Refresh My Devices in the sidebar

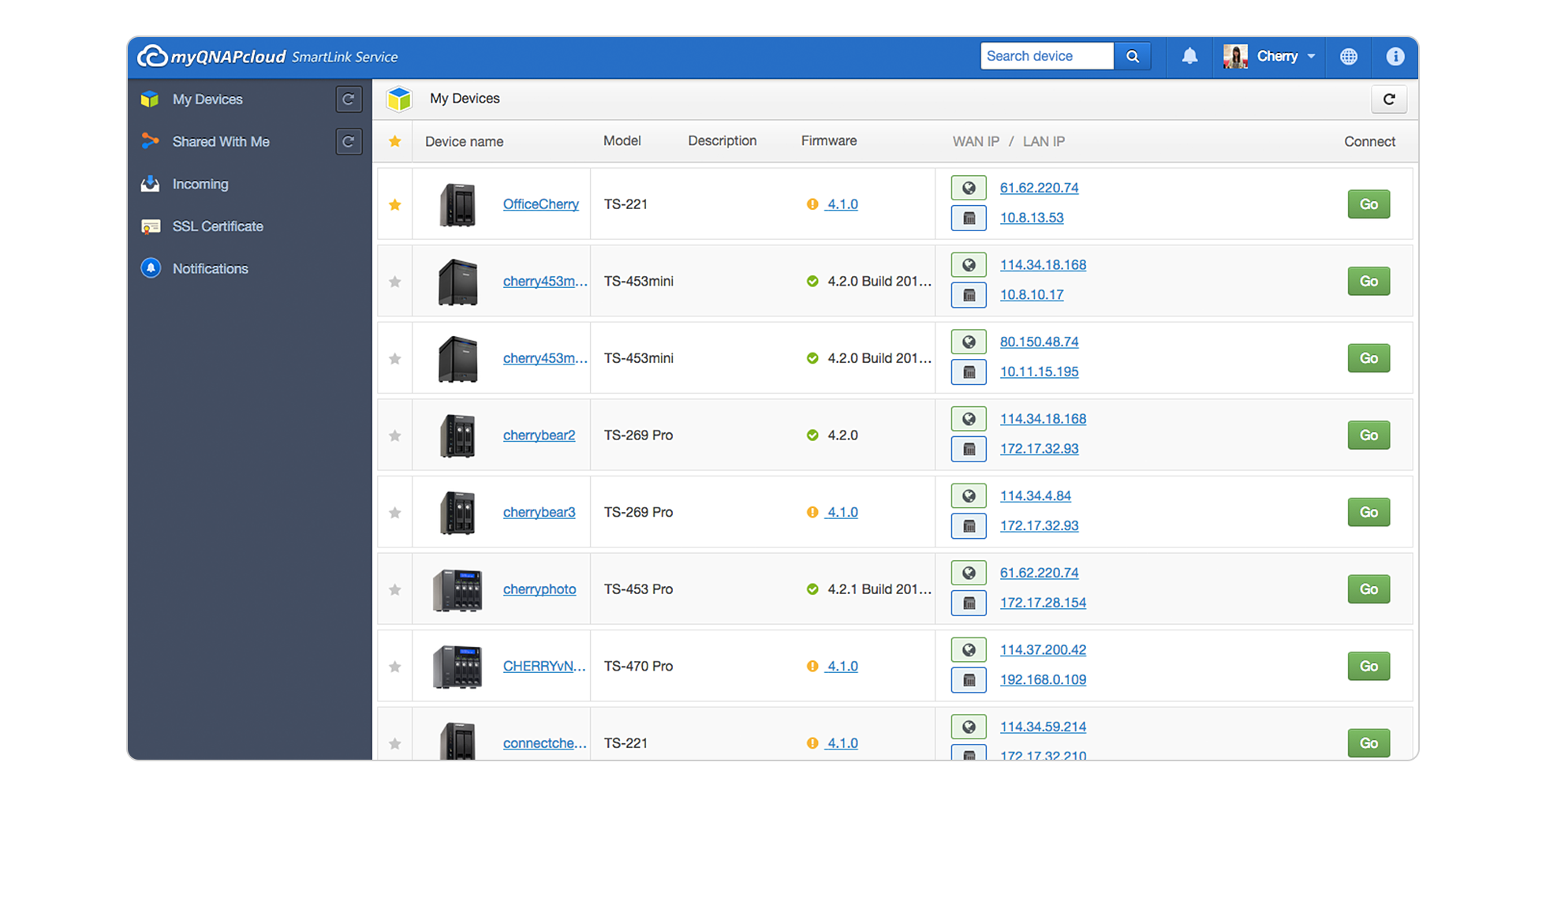(348, 99)
